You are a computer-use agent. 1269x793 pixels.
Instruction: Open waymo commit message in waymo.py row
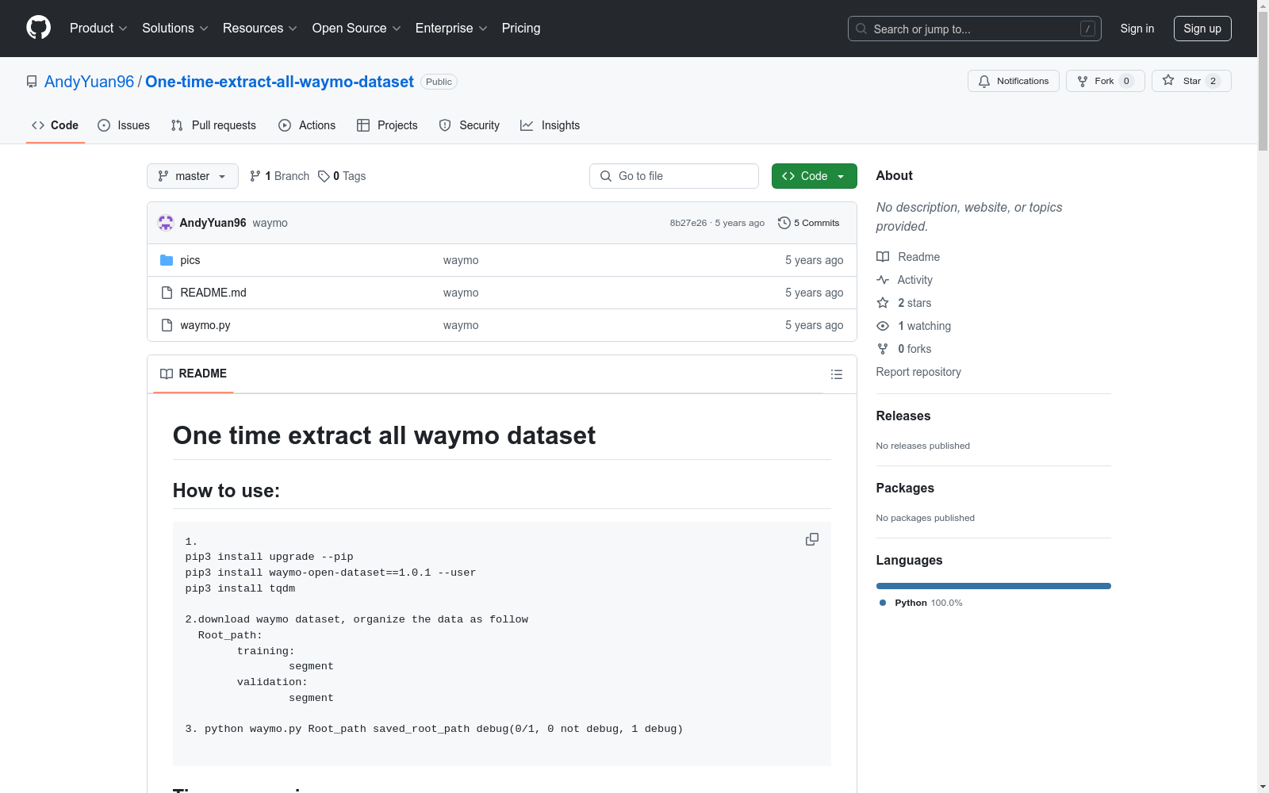pos(461,325)
